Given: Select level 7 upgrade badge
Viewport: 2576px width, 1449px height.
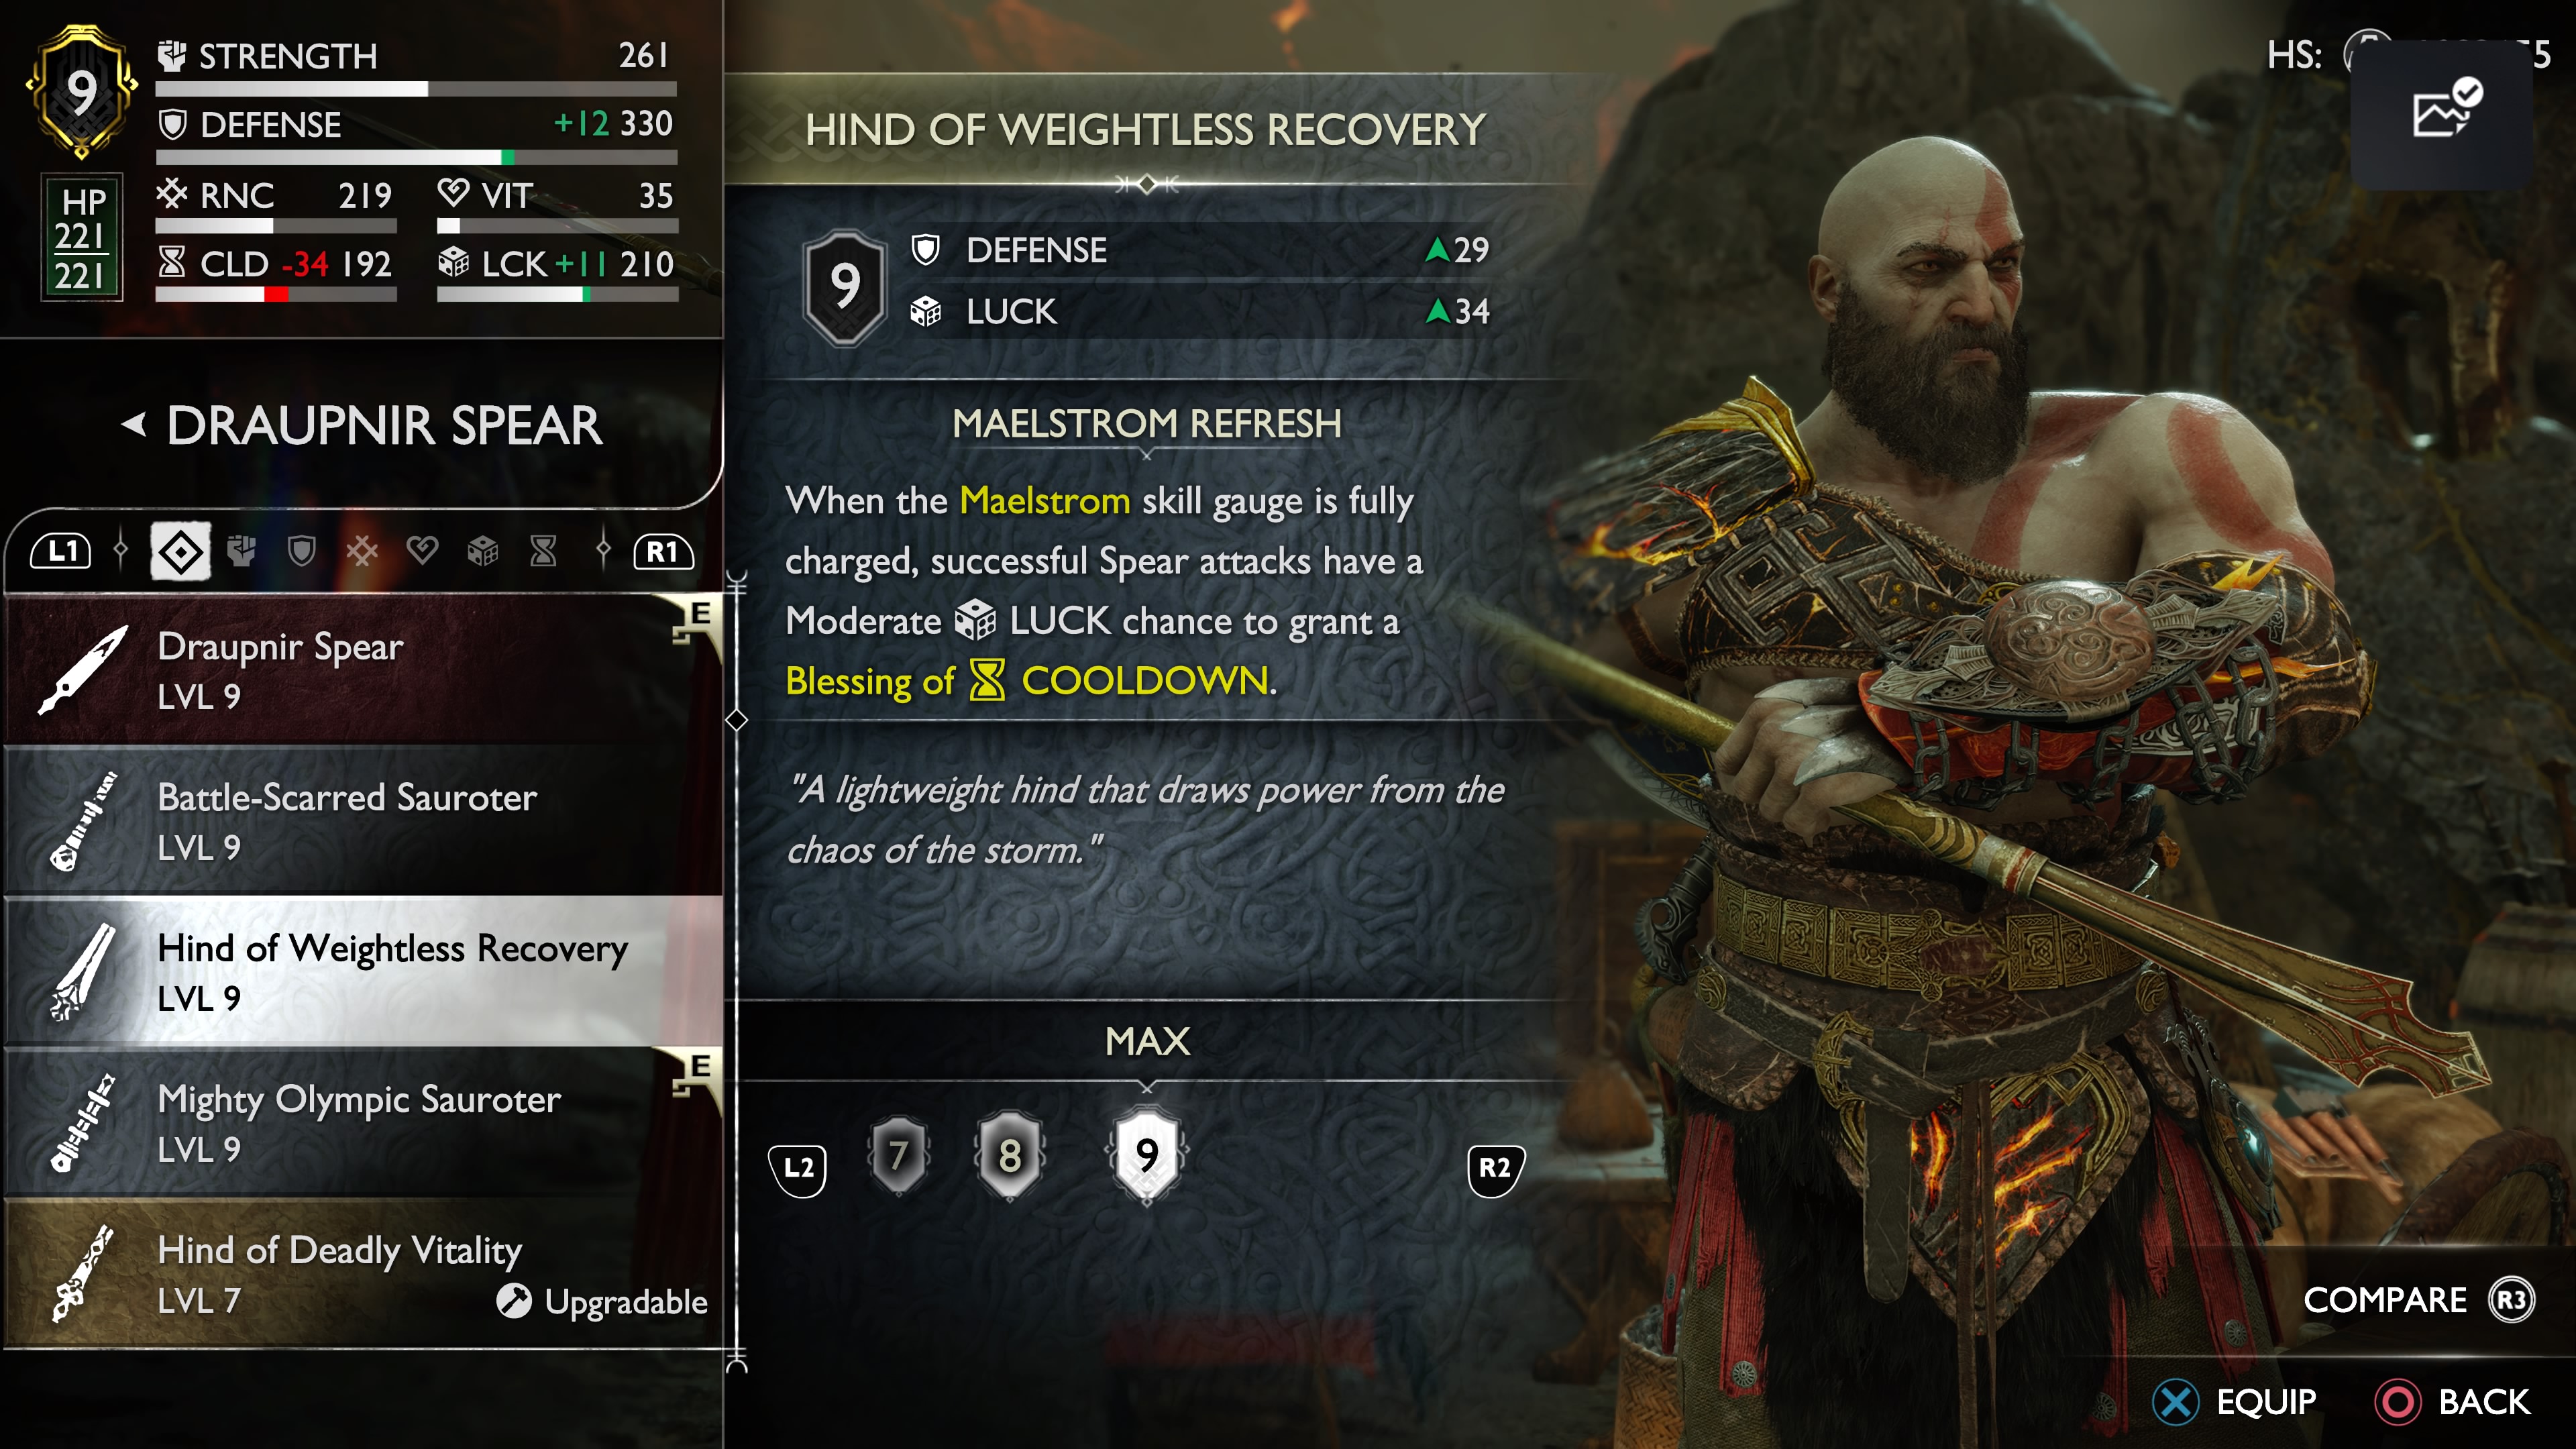Looking at the screenshot, I should click(x=898, y=1156).
